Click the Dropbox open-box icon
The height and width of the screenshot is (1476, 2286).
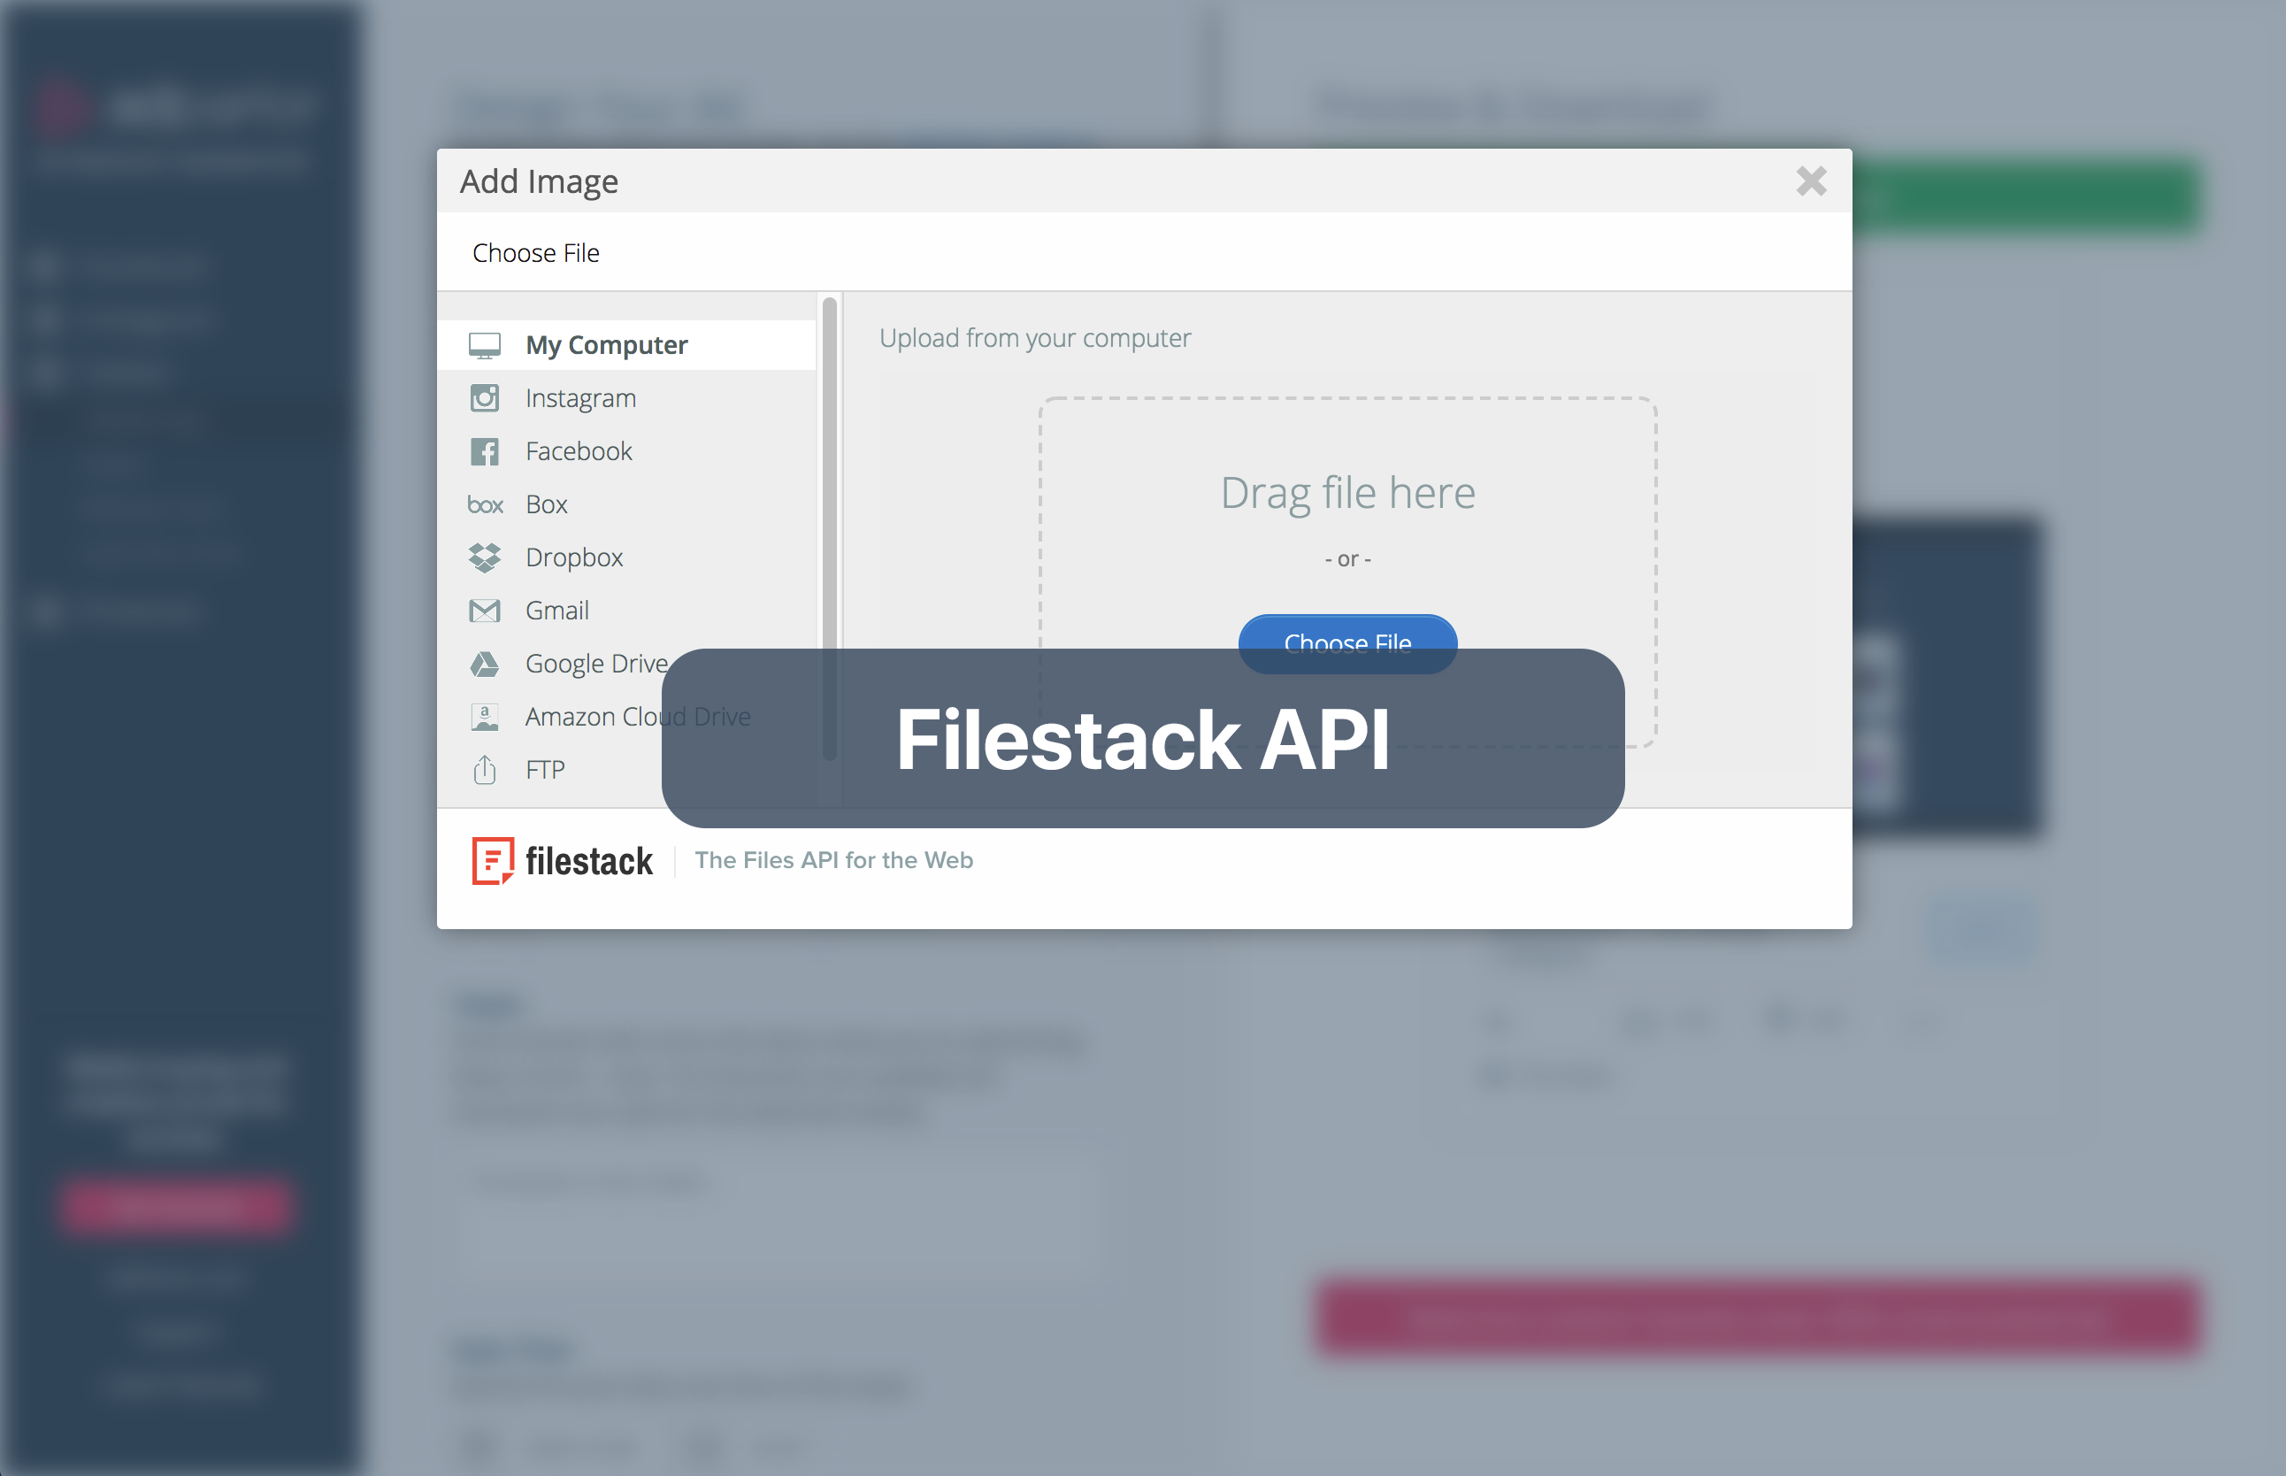[486, 557]
